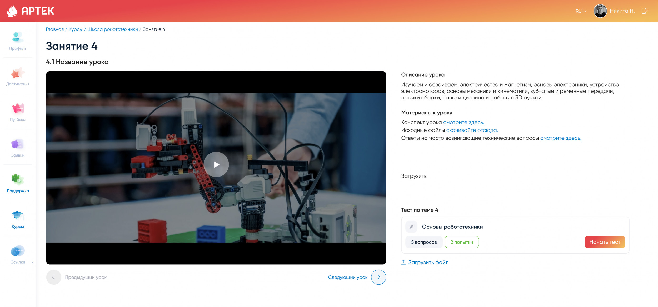658x307 pixels.
Task: Click the logout icon in header
Action: (x=645, y=11)
